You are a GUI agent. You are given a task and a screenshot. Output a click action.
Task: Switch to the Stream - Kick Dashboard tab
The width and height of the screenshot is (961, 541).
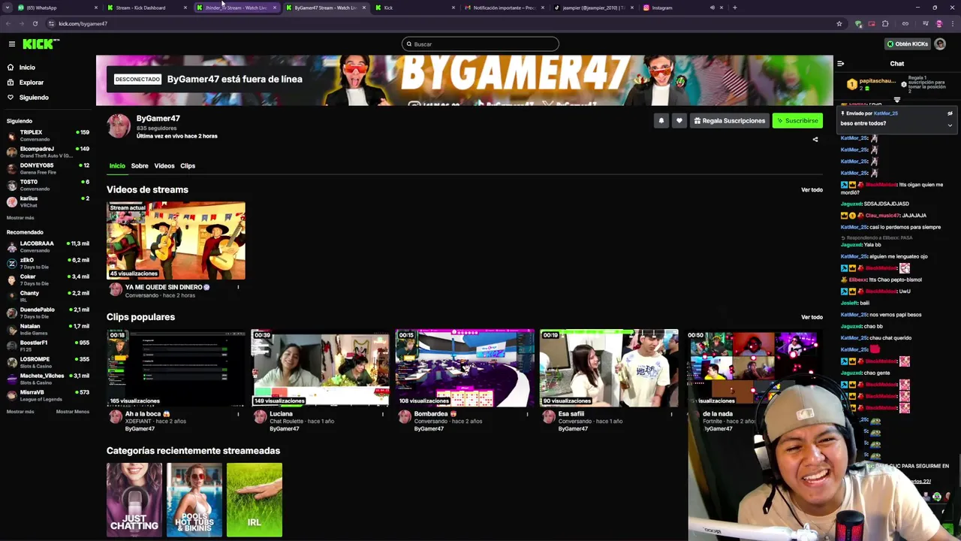click(146, 8)
